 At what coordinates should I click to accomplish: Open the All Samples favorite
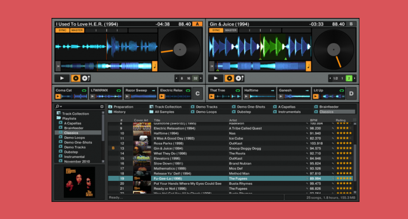click(162, 112)
